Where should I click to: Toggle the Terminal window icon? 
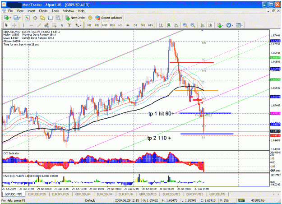click(50, 18)
